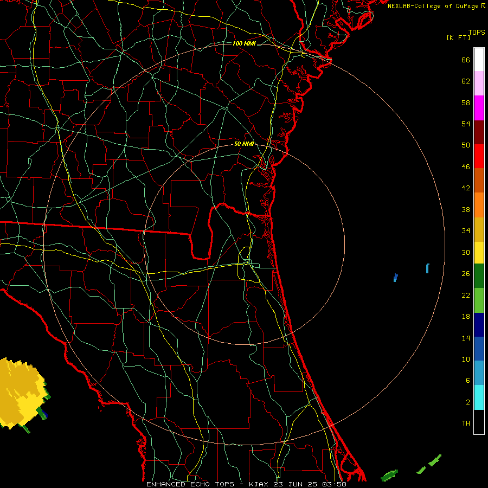Image resolution: width=488 pixels, height=488 pixels.
Task: Click the '50 NMI' range ring label
Action: [x=245, y=144]
